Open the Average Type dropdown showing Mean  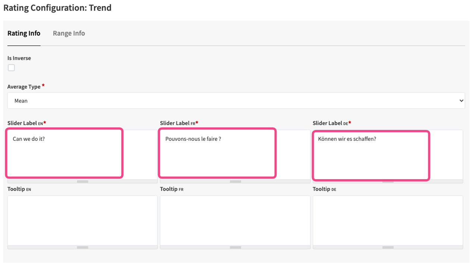[236, 101]
